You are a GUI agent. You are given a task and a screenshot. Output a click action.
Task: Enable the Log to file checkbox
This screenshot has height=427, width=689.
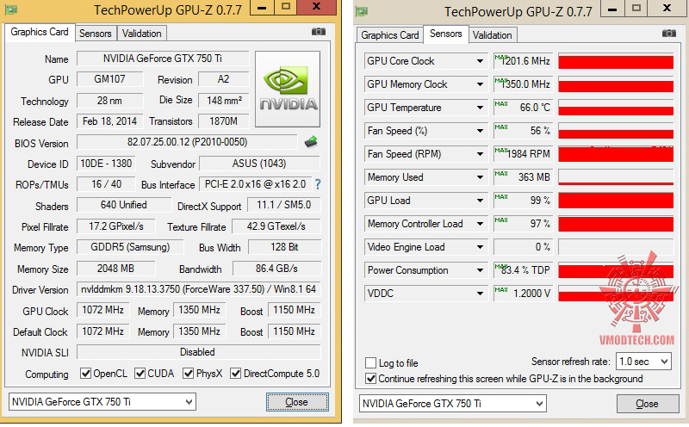tap(371, 362)
